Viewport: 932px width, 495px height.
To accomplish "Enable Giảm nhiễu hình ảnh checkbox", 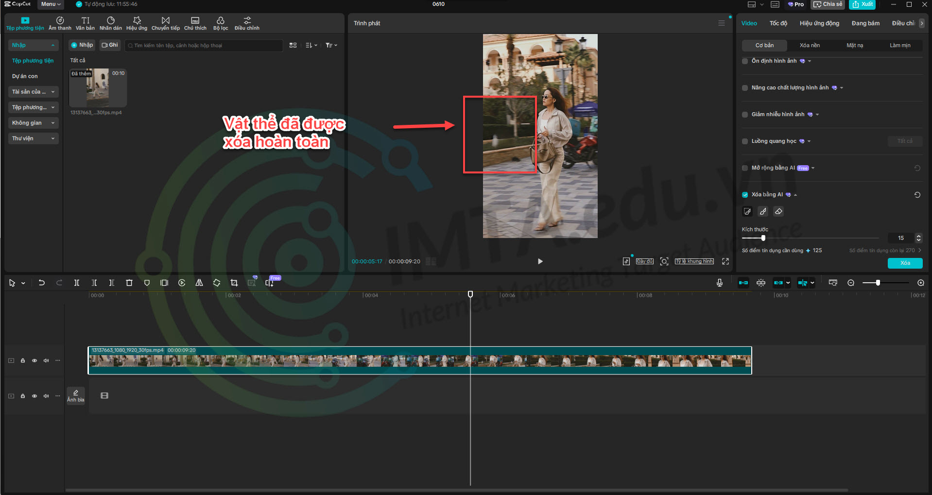I will (x=745, y=115).
